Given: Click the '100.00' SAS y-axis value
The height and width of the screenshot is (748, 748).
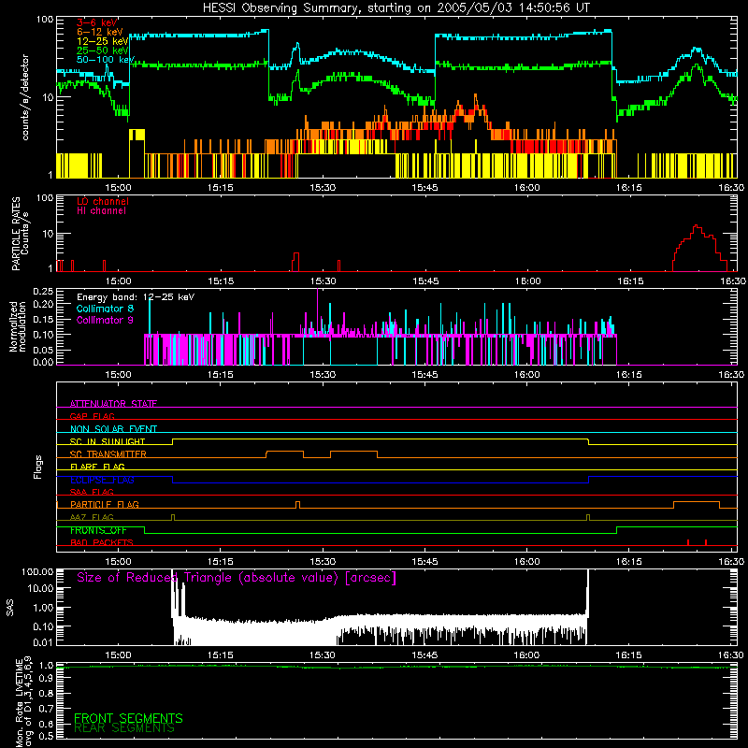Looking at the screenshot, I should tap(37, 571).
